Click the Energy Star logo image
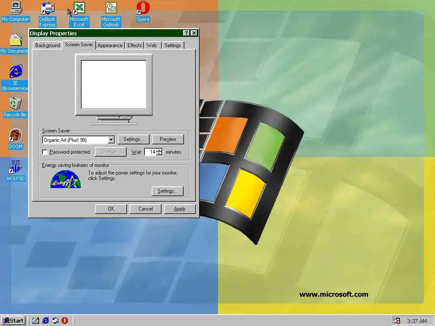 click(66, 180)
